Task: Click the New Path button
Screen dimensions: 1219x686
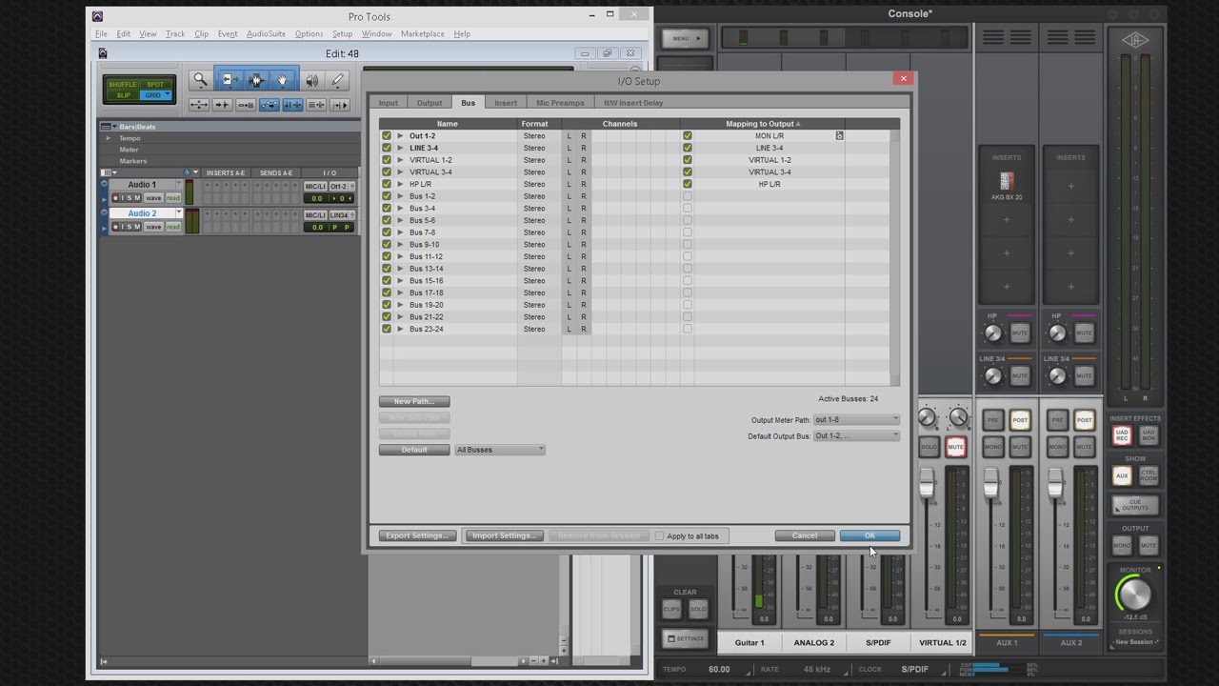Action: (414, 401)
